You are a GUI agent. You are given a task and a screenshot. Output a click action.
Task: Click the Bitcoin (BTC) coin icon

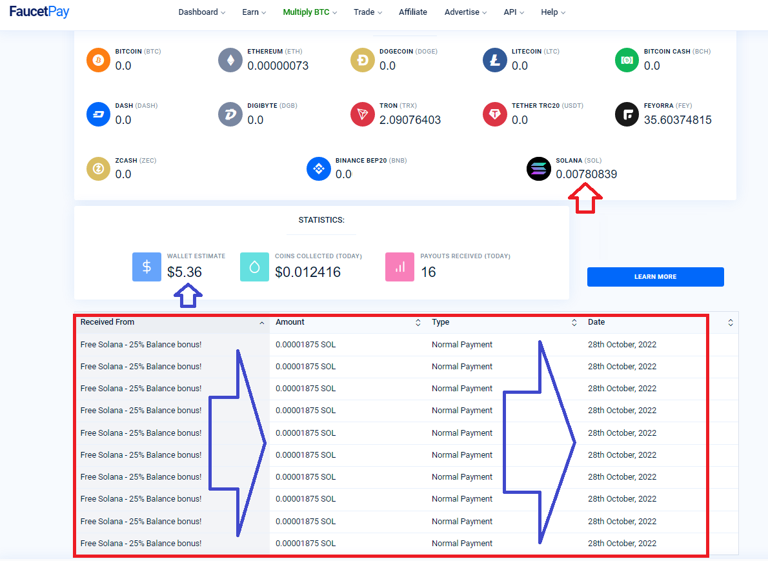(x=99, y=60)
